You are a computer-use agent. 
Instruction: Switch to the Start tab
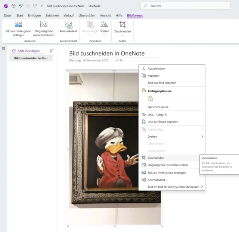tap(20, 15)
